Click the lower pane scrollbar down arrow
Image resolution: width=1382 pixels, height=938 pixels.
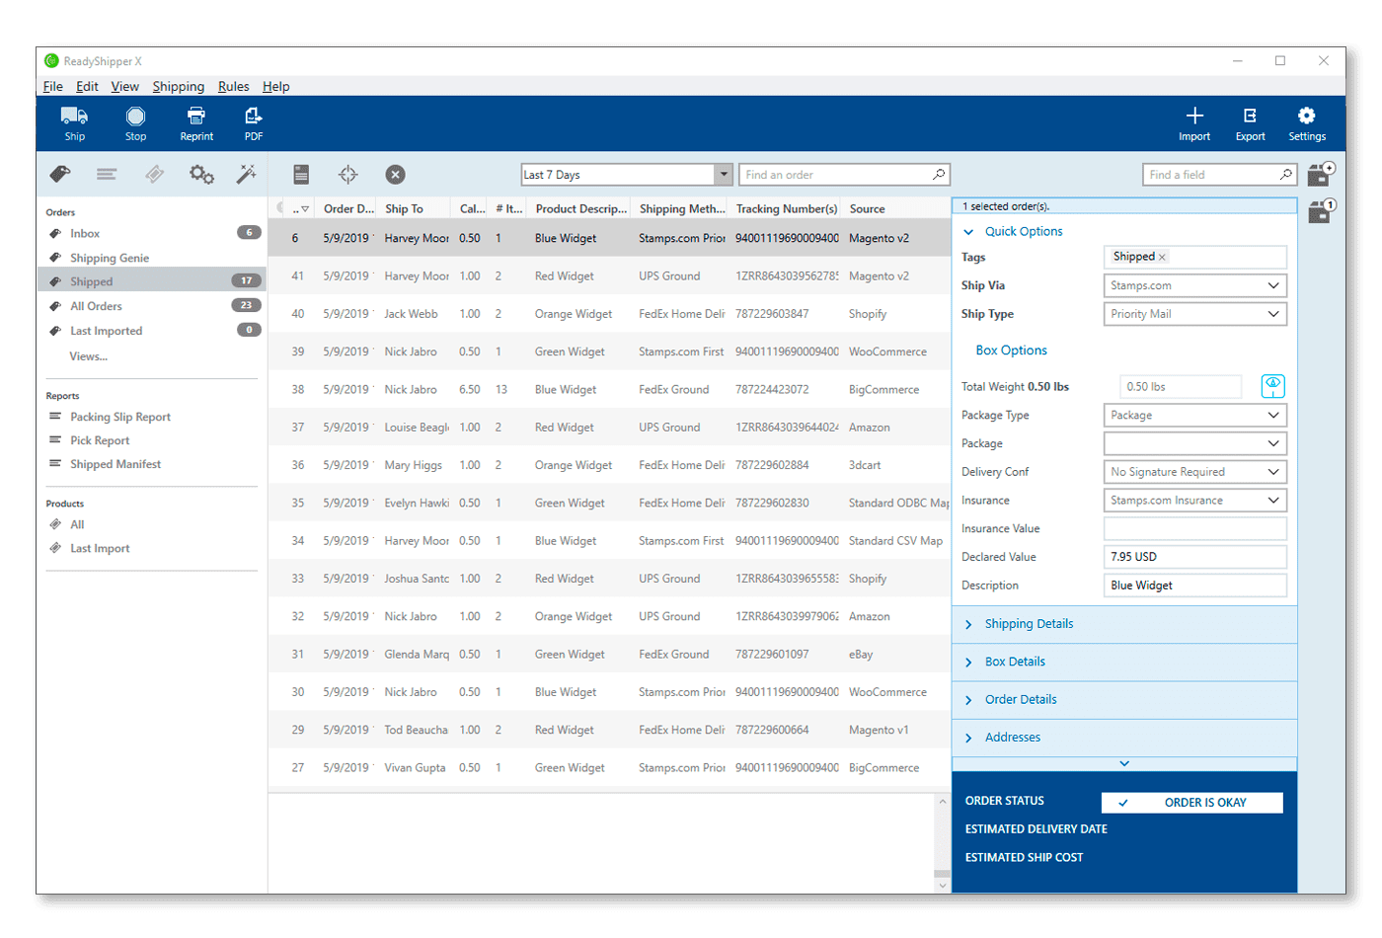(x=942, y=886)
